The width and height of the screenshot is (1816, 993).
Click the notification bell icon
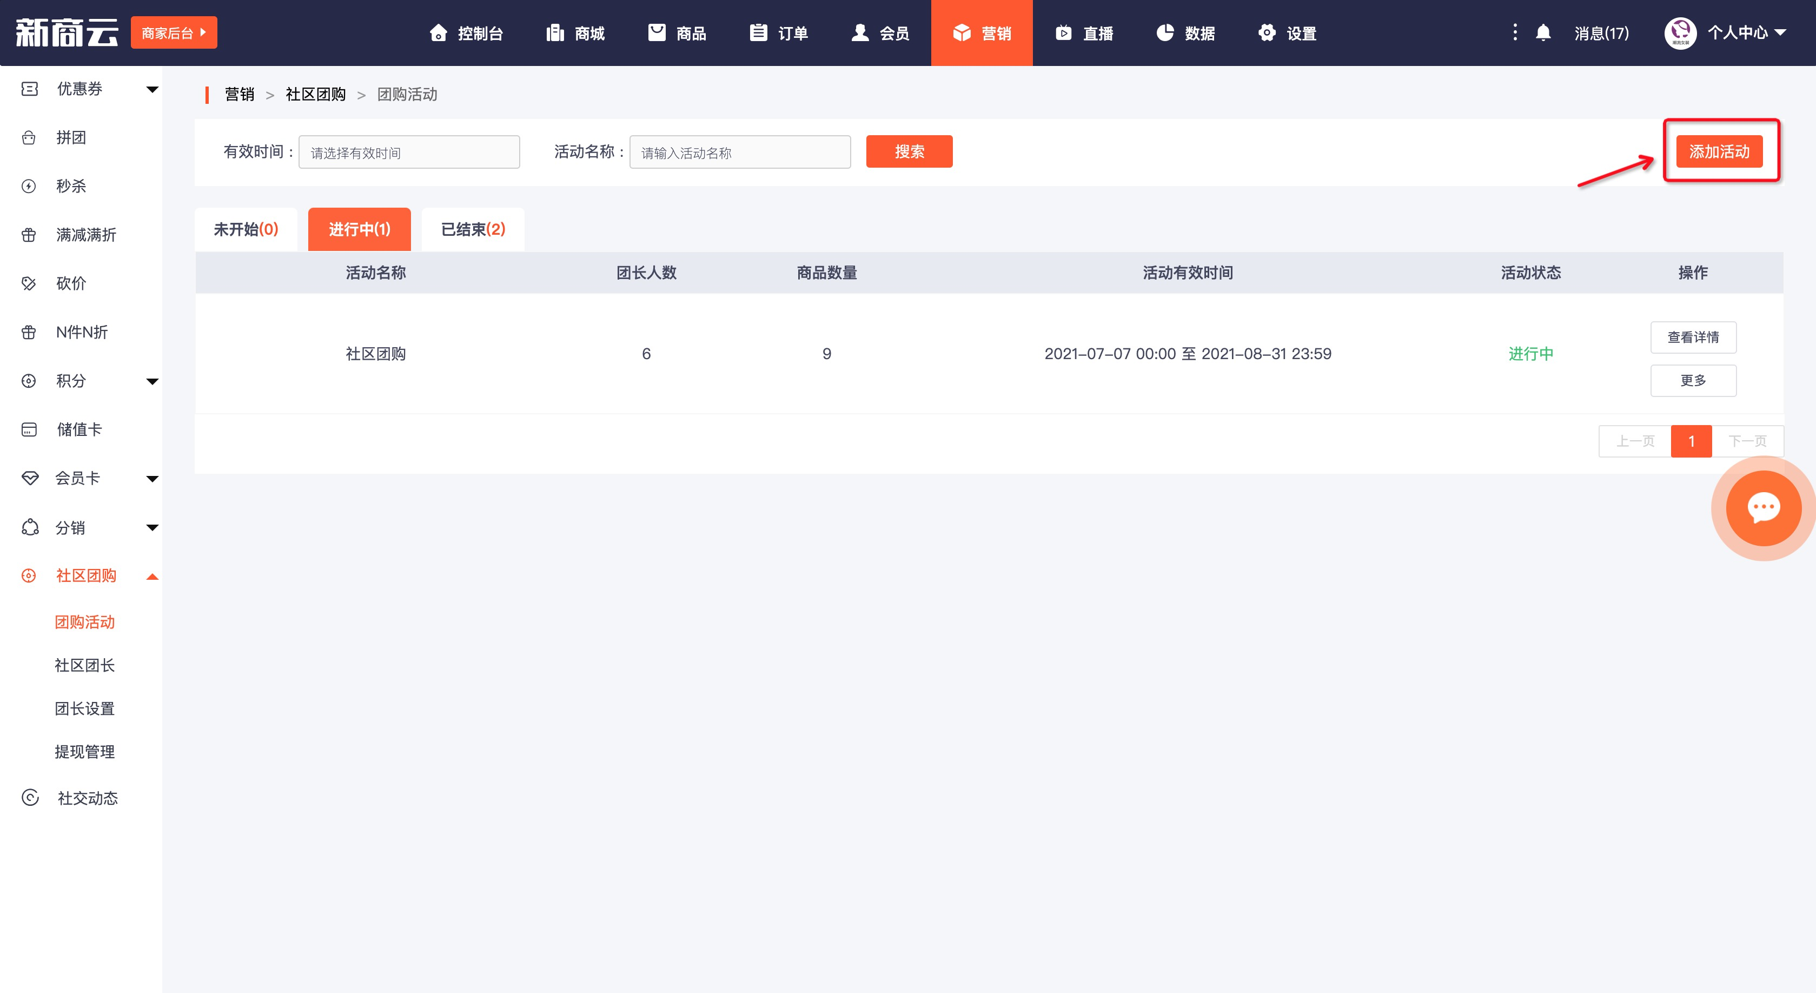pos(1543,32)
